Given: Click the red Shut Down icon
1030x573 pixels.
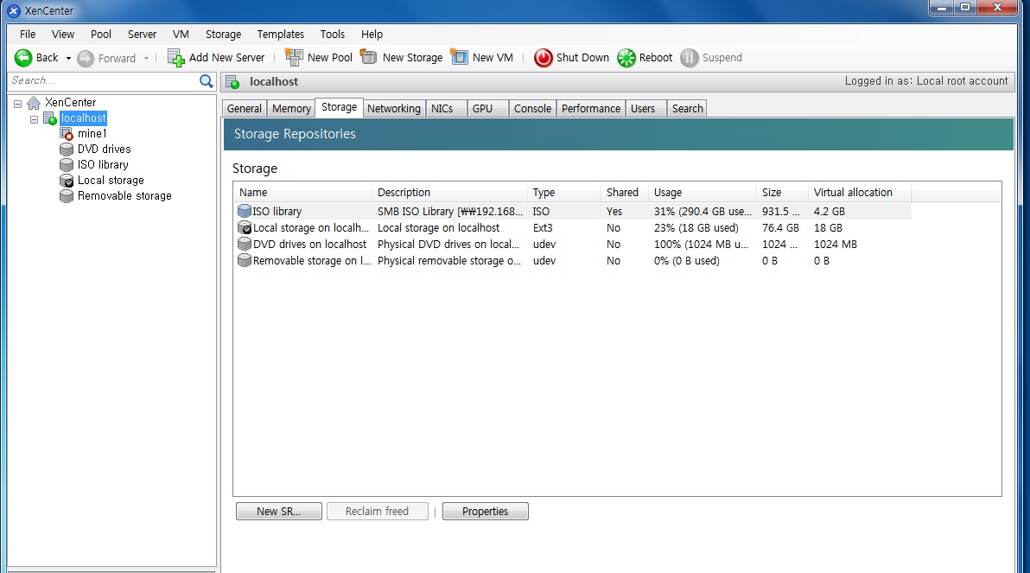Looking at the screenshot, I should tap(544, 58).
